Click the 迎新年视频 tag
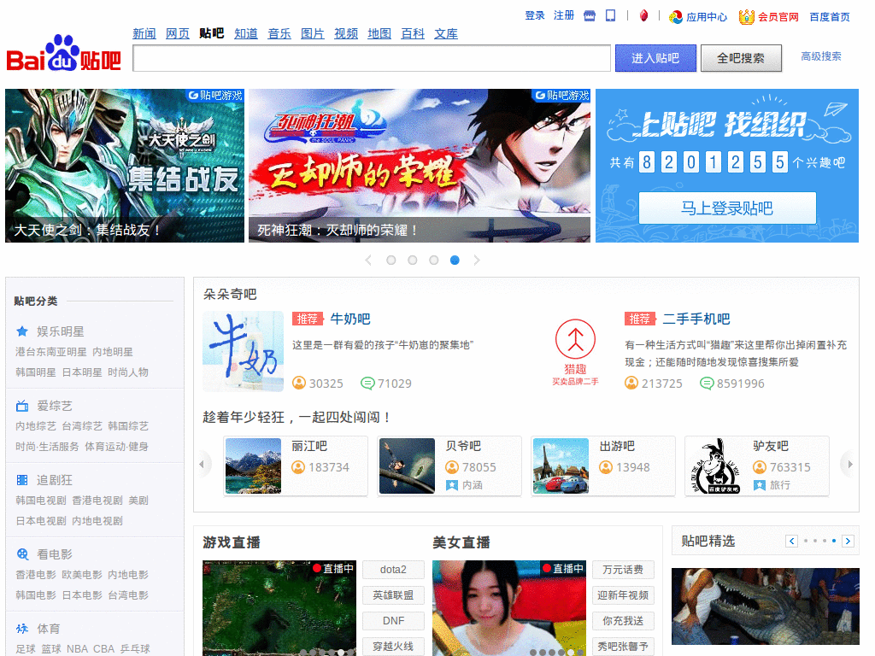This screenshot has height=656, width=875. coord(623,595)
